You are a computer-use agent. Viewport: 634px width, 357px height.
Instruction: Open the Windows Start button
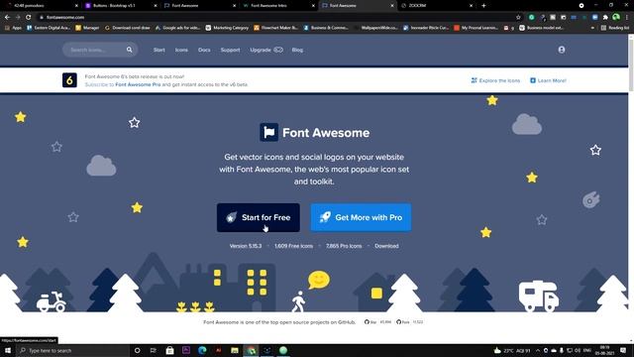8,350
